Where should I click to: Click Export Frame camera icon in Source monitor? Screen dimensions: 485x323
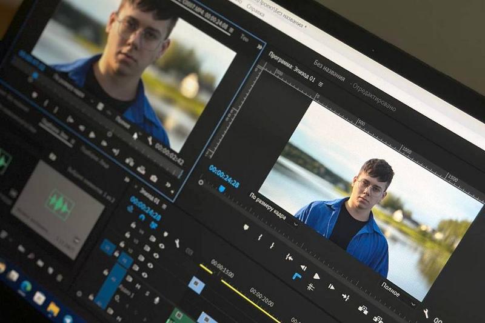click(x=153, y=178)
